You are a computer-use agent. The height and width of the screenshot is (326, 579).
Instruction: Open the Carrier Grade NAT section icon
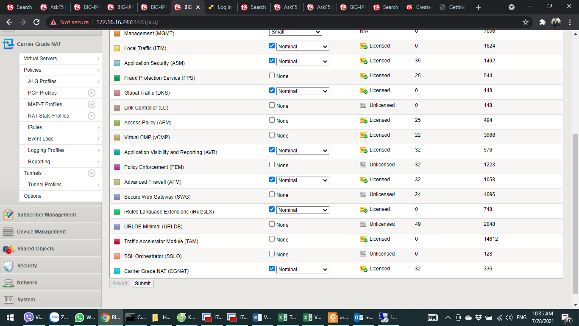8,44
